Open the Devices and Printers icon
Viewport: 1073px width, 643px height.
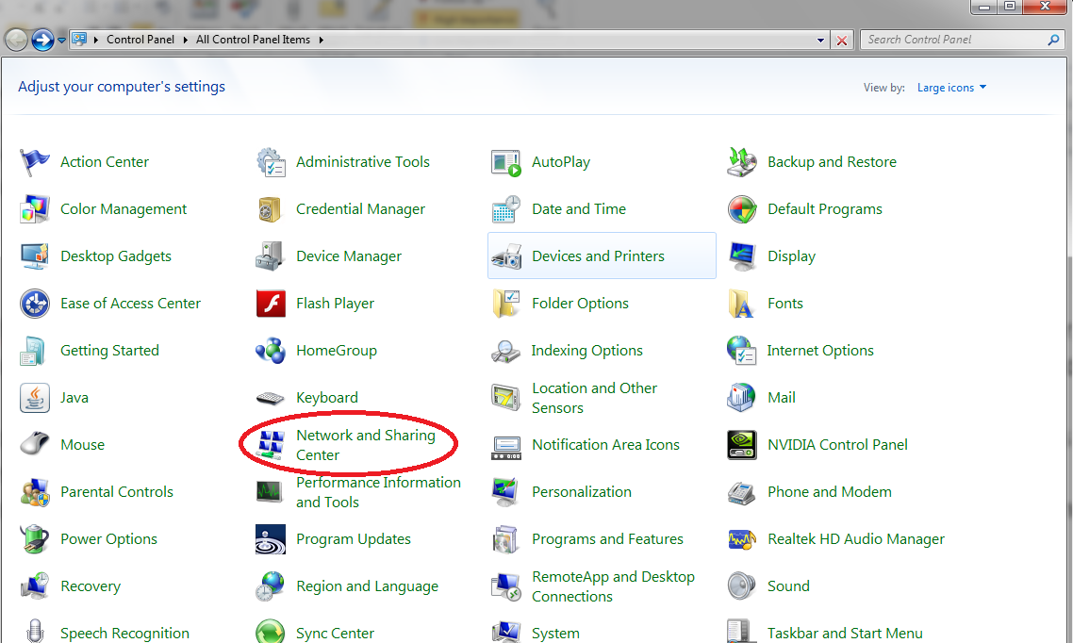click(x=506, y=256)
